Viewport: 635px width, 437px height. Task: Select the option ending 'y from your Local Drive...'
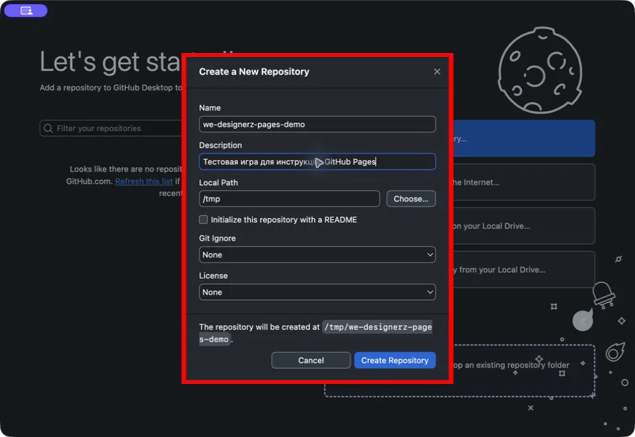point(524,269)
